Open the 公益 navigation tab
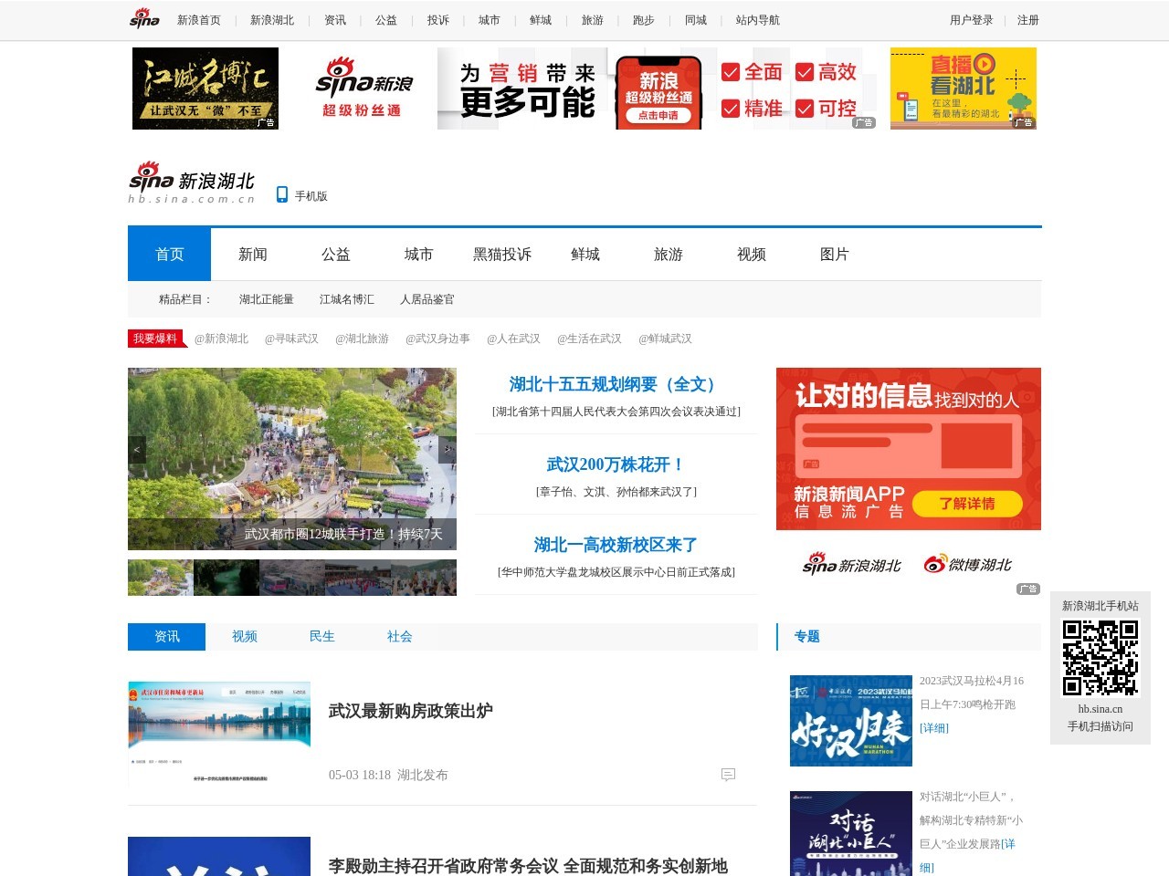Viewport: 1169px width, 876px height. pos(336,254)
